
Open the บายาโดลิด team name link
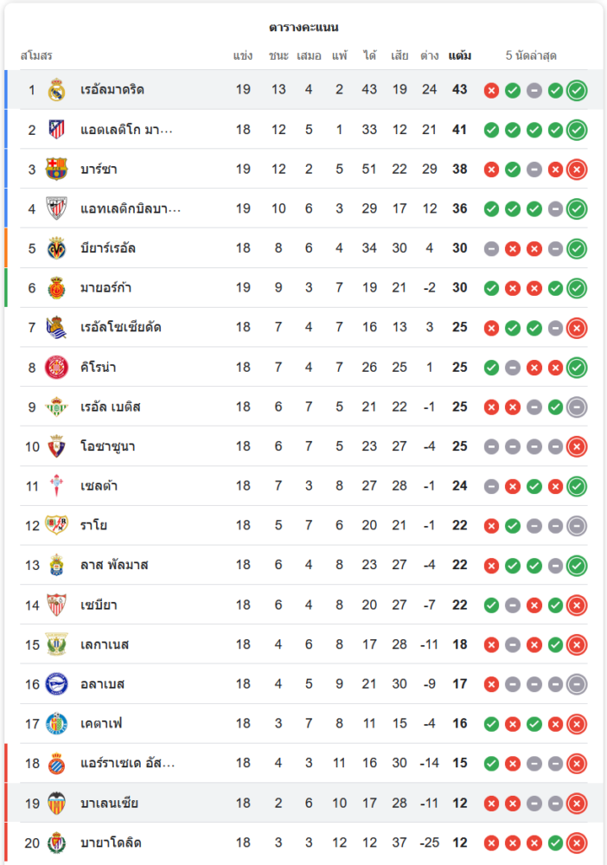[111, 843]
